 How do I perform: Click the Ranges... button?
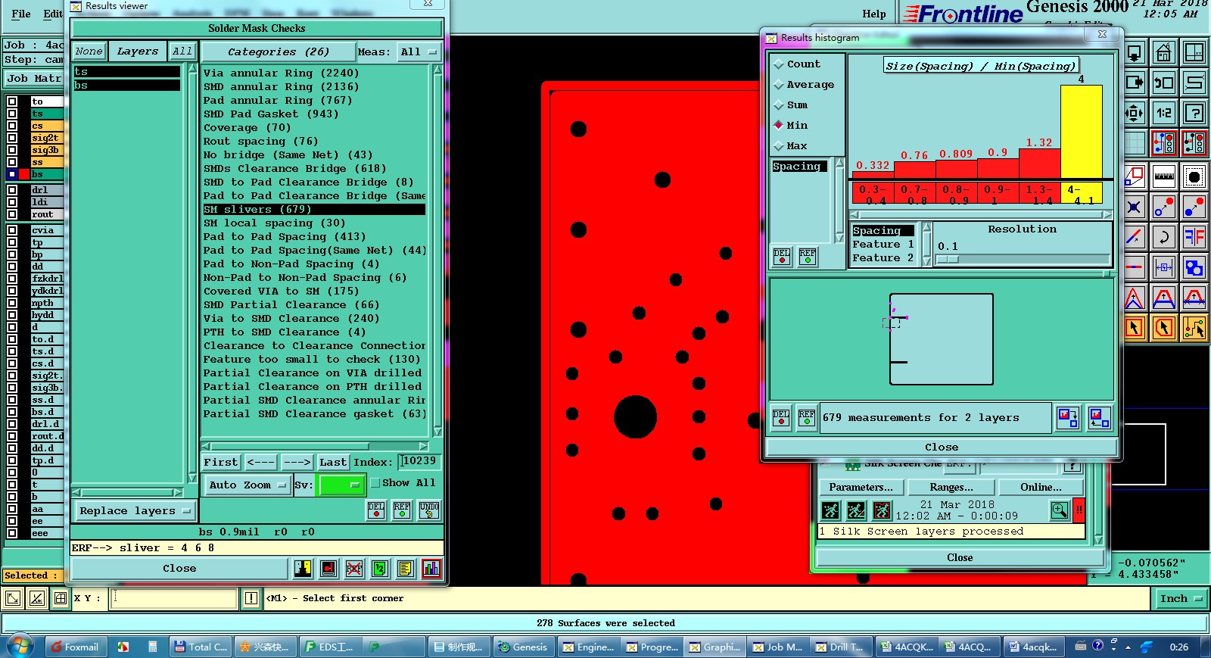click(951, 488)
